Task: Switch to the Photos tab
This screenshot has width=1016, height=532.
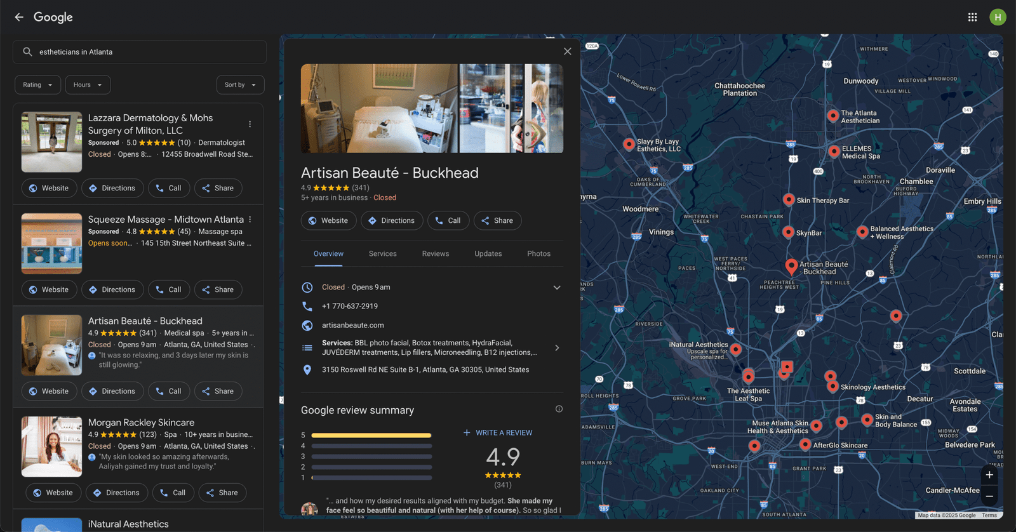Action: click(x=538, y=253)
